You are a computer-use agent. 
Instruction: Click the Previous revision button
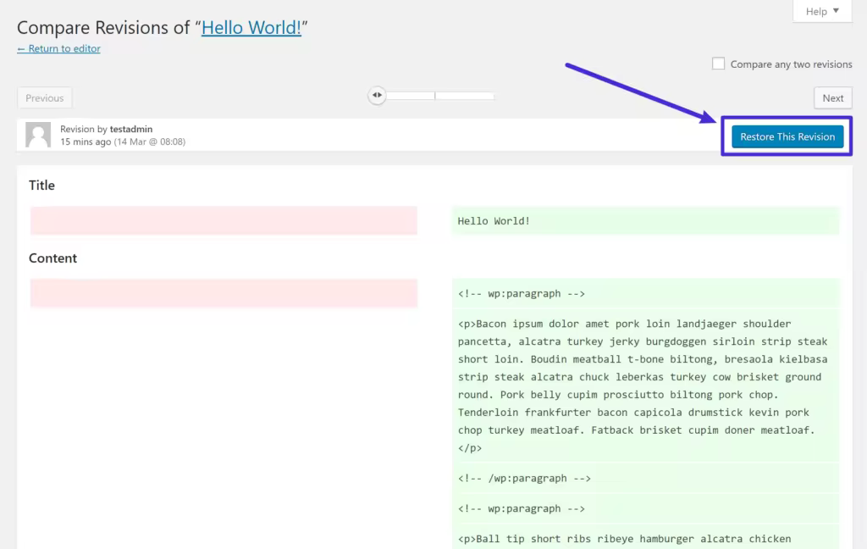point(44,98)
